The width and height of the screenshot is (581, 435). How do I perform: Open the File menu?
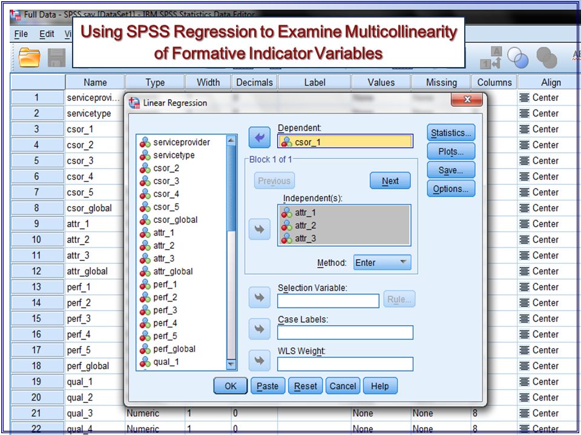tap(21, 34)
